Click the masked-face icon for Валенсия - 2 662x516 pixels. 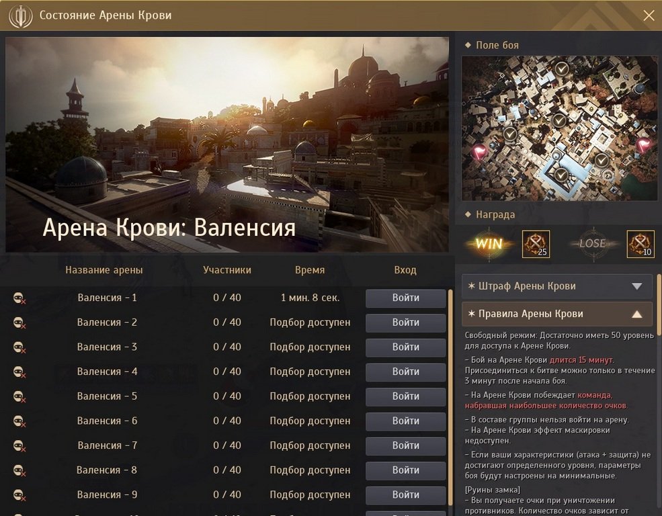pos(19,322)
